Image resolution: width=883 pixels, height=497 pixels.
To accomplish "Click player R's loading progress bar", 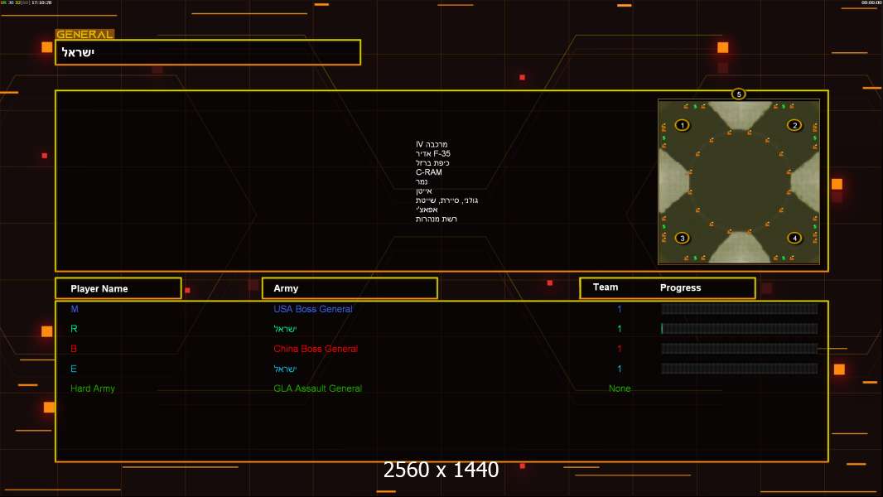I will pyautogui.click(x=740, y=329).
